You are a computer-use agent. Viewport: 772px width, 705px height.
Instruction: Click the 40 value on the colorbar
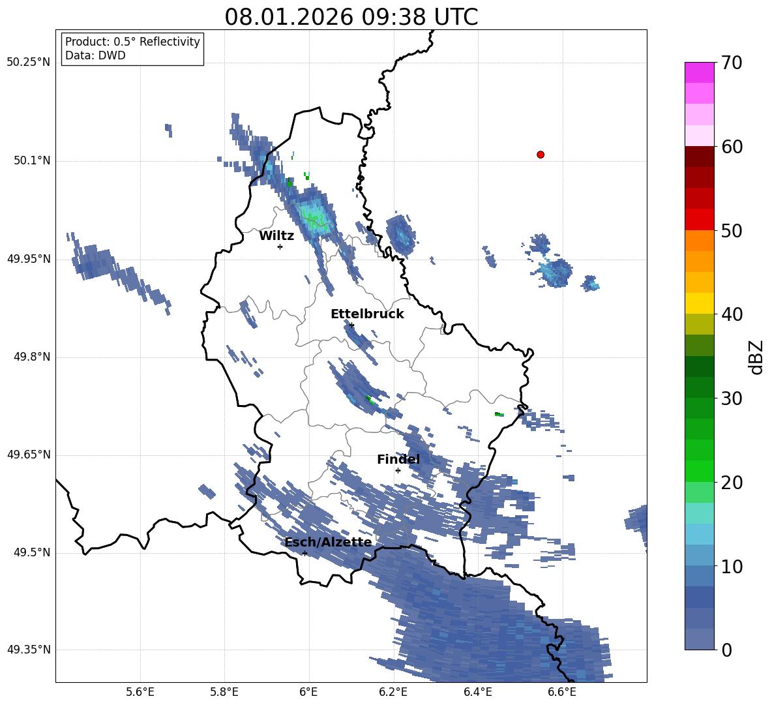tap(732, 314)
